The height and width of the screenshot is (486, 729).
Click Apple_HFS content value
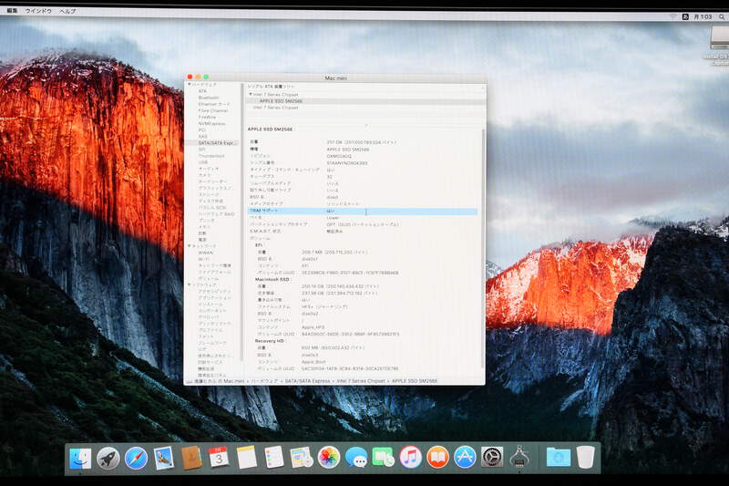pyautogui.click(x=313, y=327)
